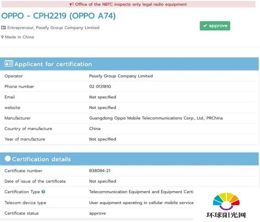Select the Applicant for certification header
Viewport: 260px width, 222px height.
[129, 64]
